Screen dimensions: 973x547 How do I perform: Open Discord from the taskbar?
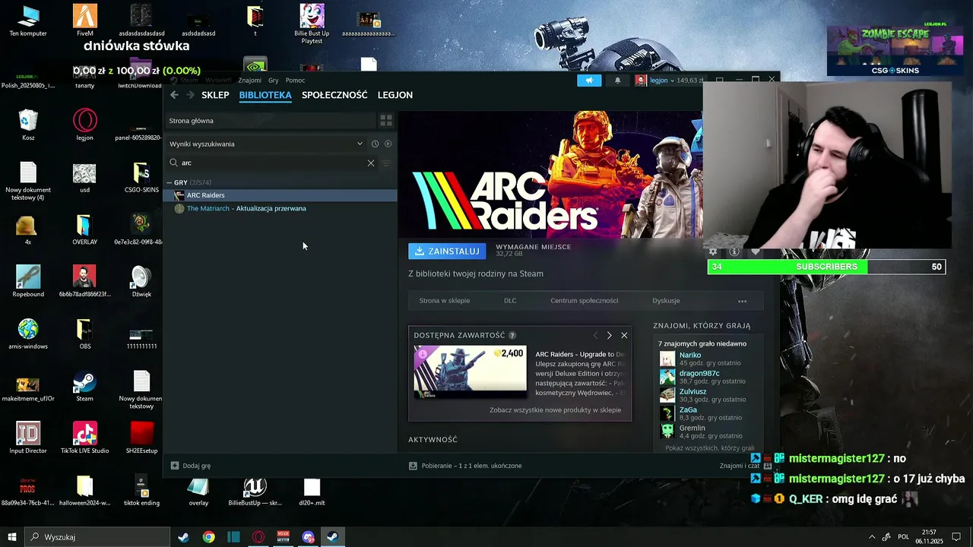[x=308, y=537]
